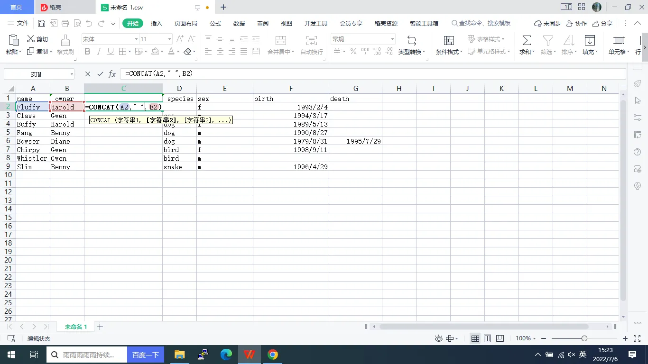Click the Share button
This screenshot has height=364, width=648.
tap(602, 23)
